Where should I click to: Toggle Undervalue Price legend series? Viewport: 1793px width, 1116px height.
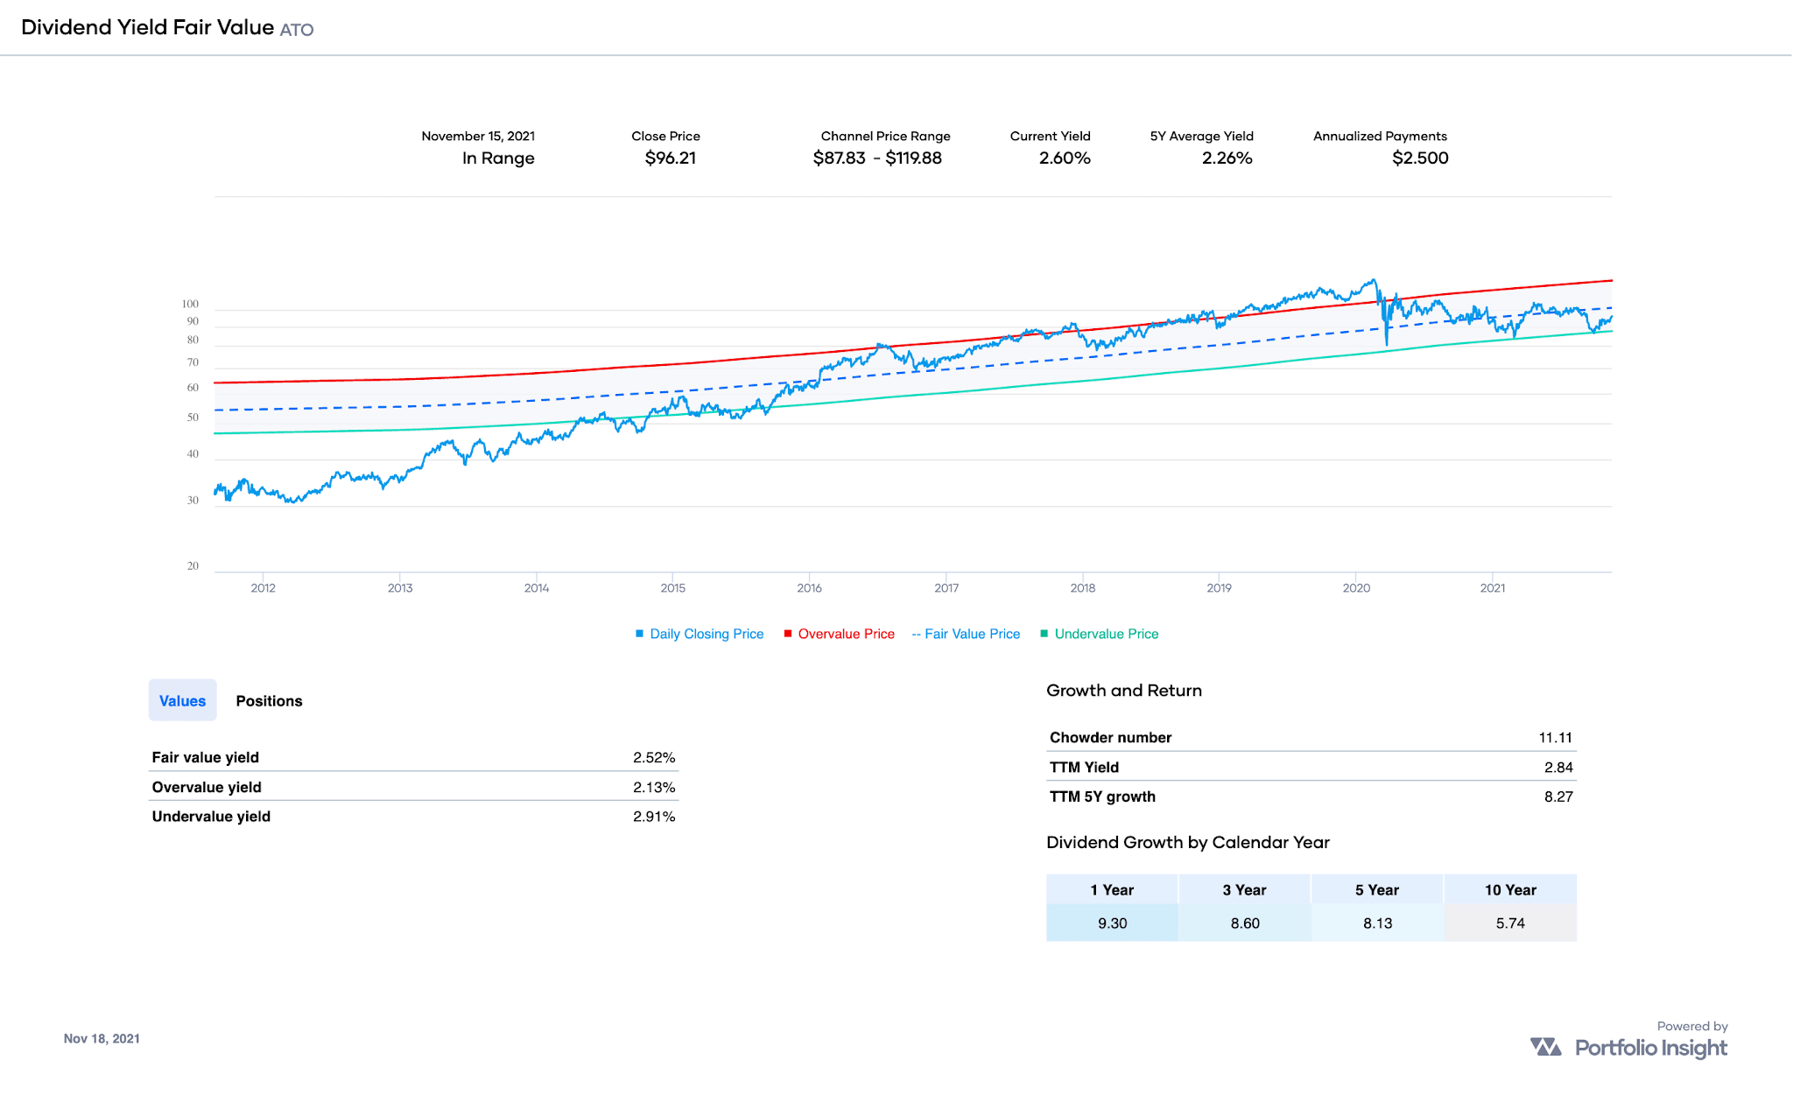coord(1099,634)
